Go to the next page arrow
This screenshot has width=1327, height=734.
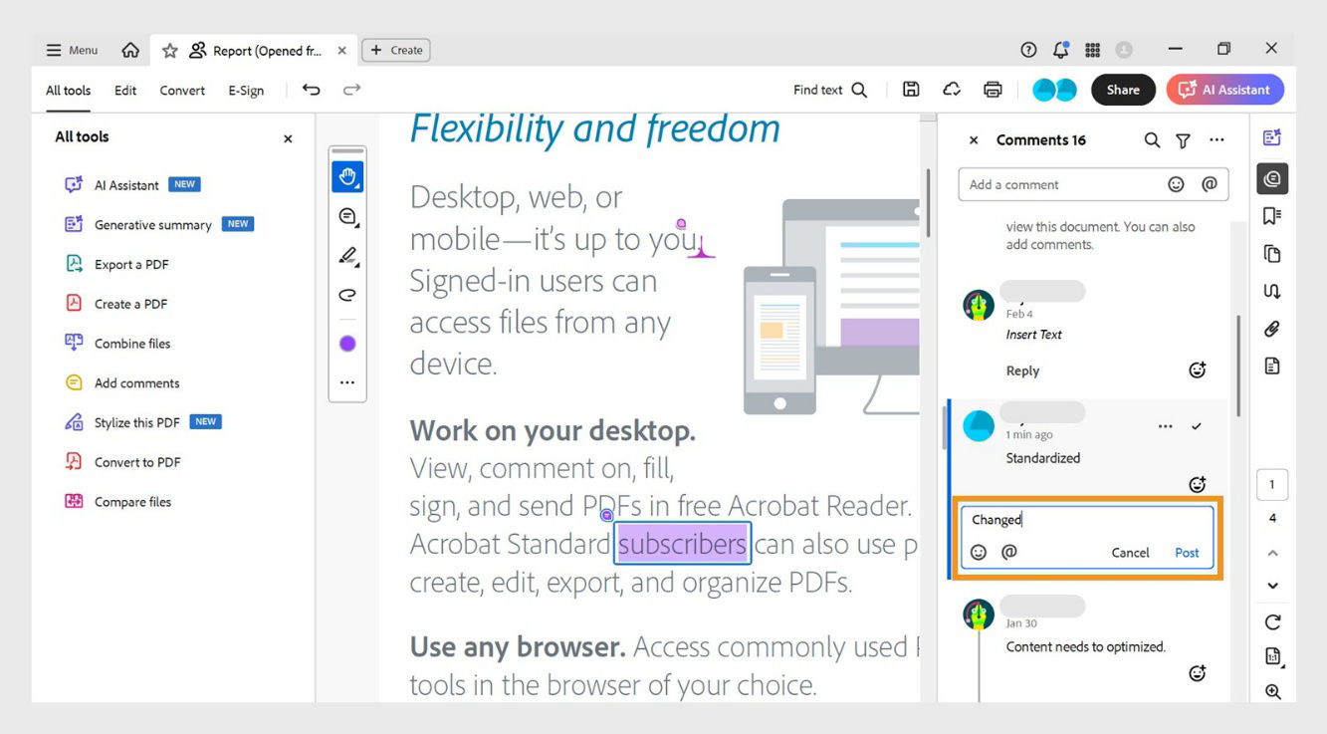pyautogui.click(x=1272, y=586)
